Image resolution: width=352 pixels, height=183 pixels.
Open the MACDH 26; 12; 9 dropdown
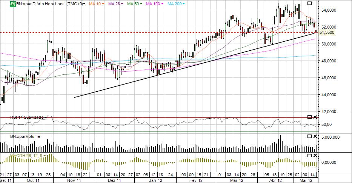click(45, 156)
